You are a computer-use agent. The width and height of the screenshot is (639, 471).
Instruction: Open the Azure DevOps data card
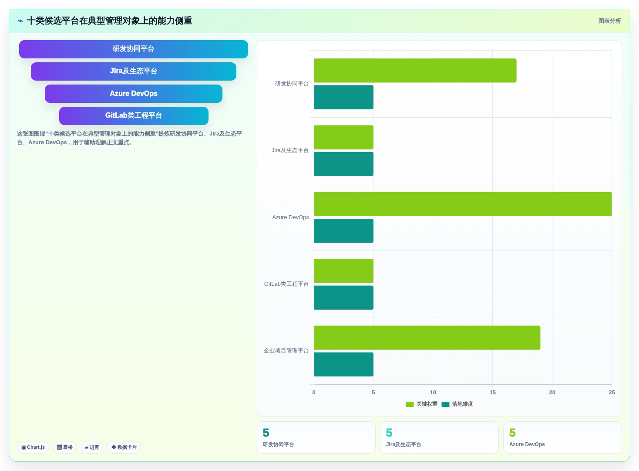tap(562, 437)
